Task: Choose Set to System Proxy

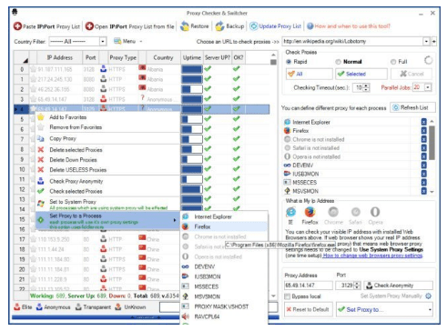Action: coord(107,204)
